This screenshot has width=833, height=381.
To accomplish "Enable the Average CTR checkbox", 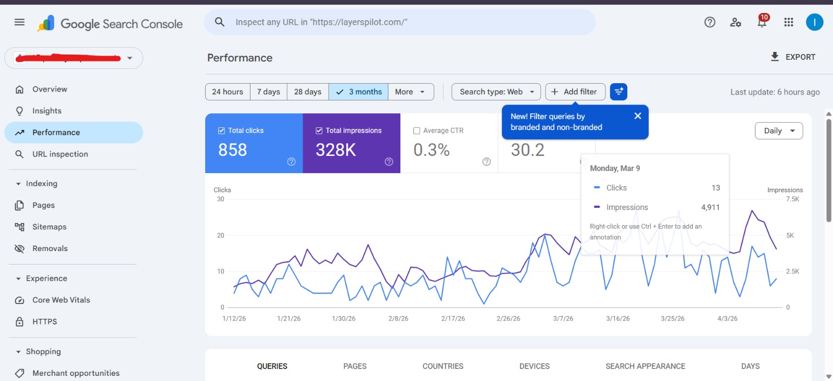I will point(416,131).
